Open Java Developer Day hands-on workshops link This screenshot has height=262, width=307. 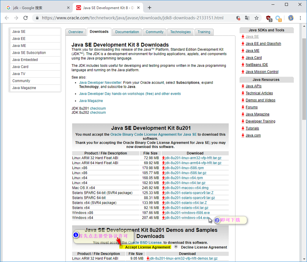pyautogui.click(x=130, y=94)
